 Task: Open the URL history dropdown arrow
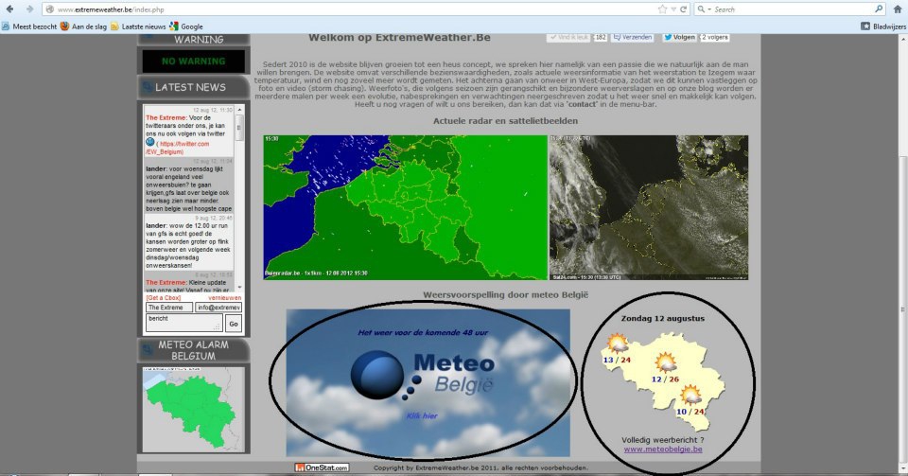673,9
